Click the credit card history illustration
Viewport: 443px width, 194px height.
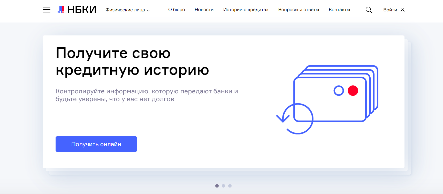327,100
